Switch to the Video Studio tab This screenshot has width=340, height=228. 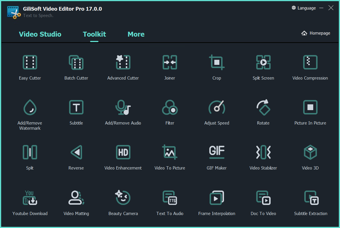click(40, 34)
